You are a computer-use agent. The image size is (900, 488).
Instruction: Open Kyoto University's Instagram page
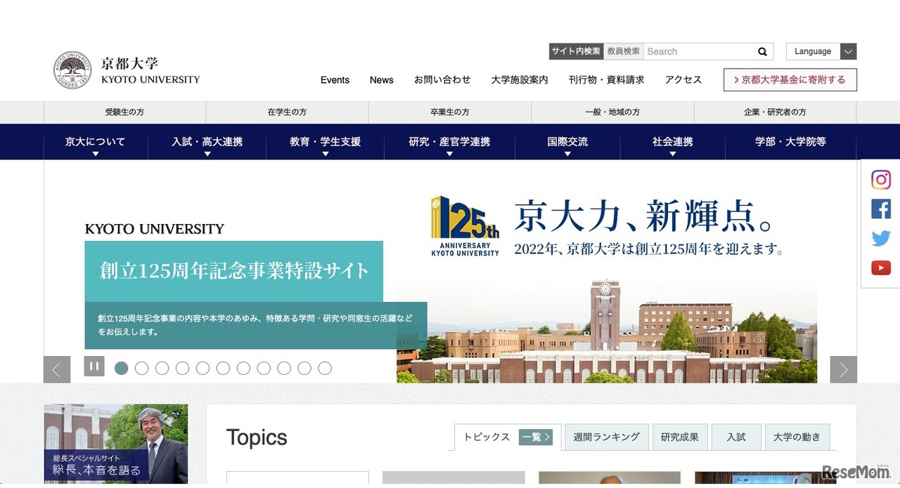(880, 179)
